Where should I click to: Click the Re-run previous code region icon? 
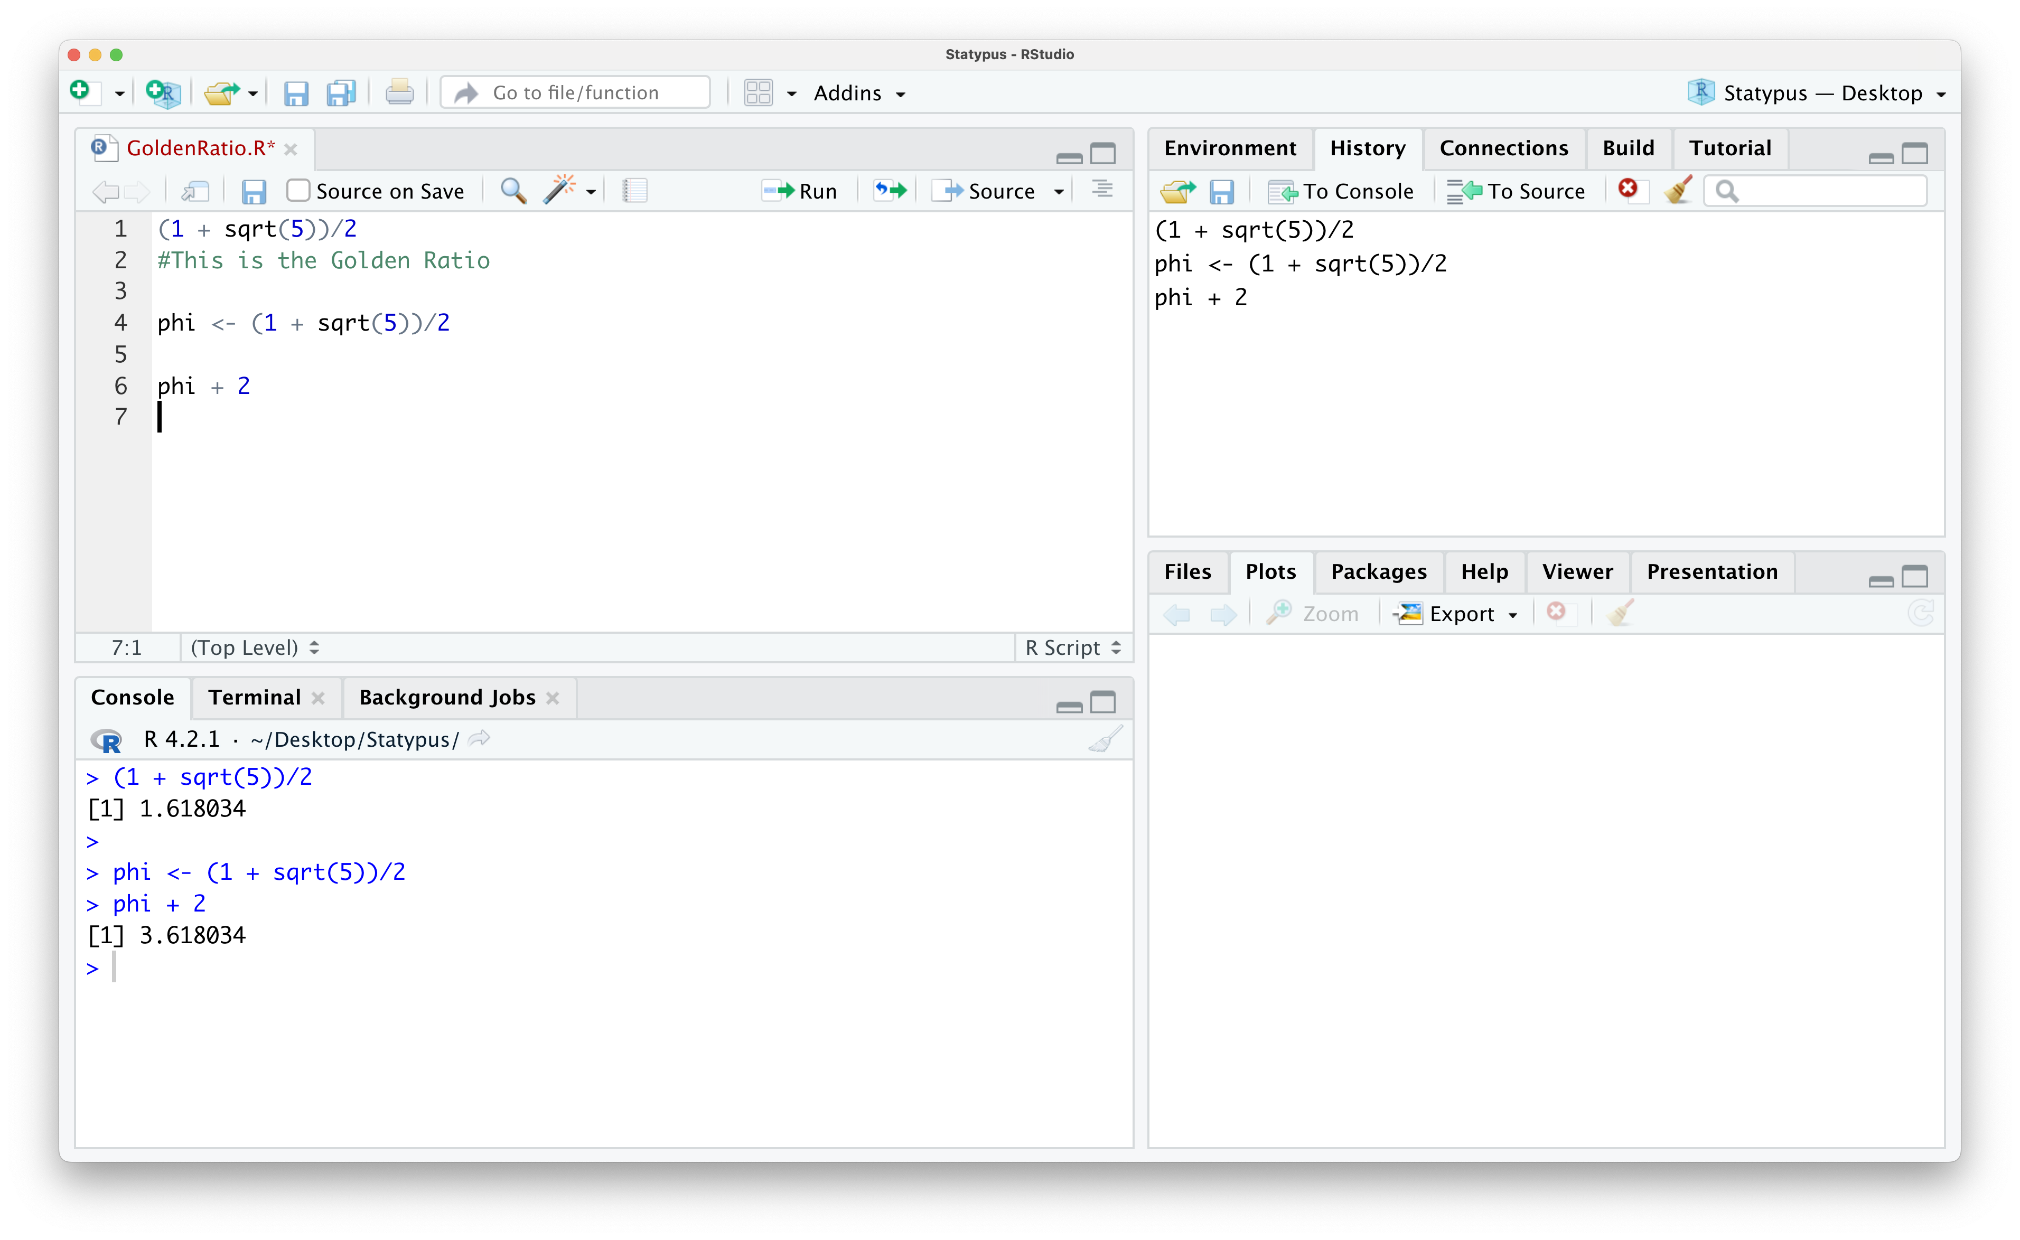pos(890,191)
